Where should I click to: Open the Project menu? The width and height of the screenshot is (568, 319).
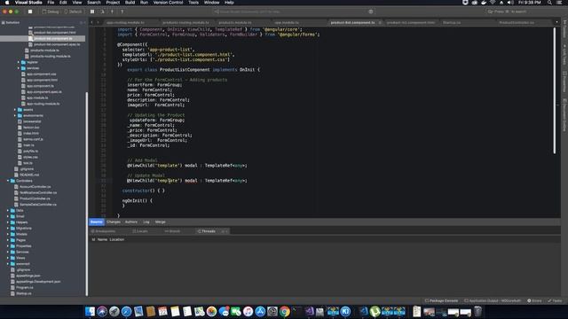tap(113, 3)
